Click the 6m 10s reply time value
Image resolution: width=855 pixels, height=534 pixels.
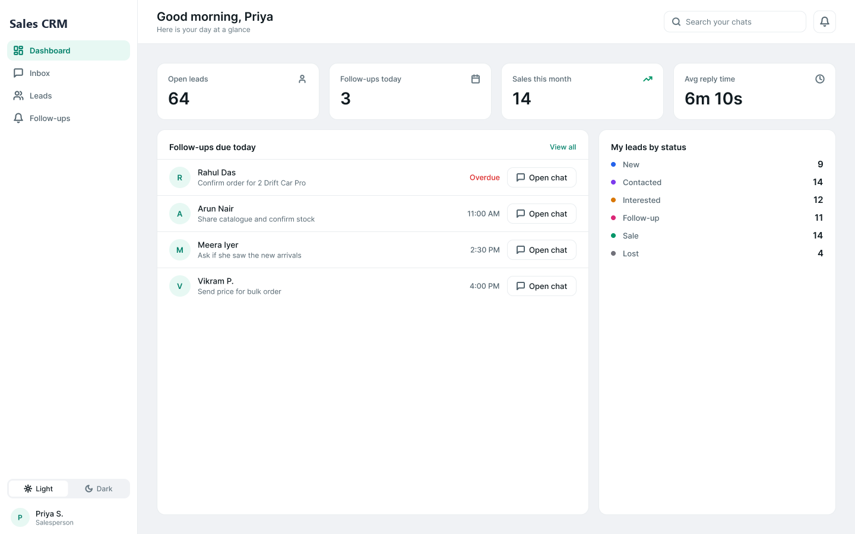[713, 98]
